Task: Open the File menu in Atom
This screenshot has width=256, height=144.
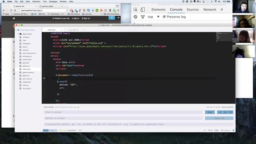Action: [x=16, y=2]
